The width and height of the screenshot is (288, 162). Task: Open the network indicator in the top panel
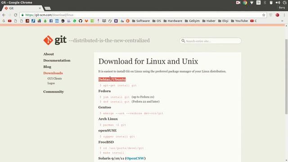252,3
